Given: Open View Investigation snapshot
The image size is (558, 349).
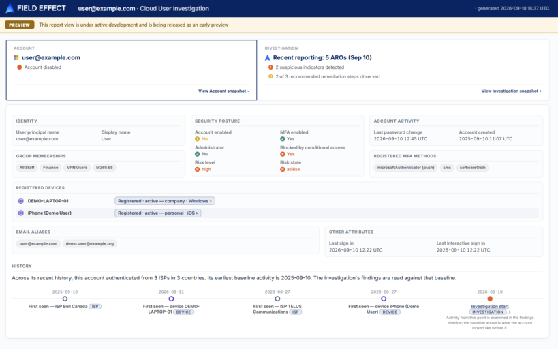Looking at the screenshot, I should 512,91.
